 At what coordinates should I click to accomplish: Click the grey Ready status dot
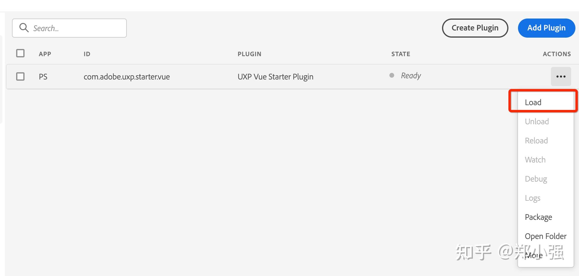pyautogui.click(x=391, y=75)
